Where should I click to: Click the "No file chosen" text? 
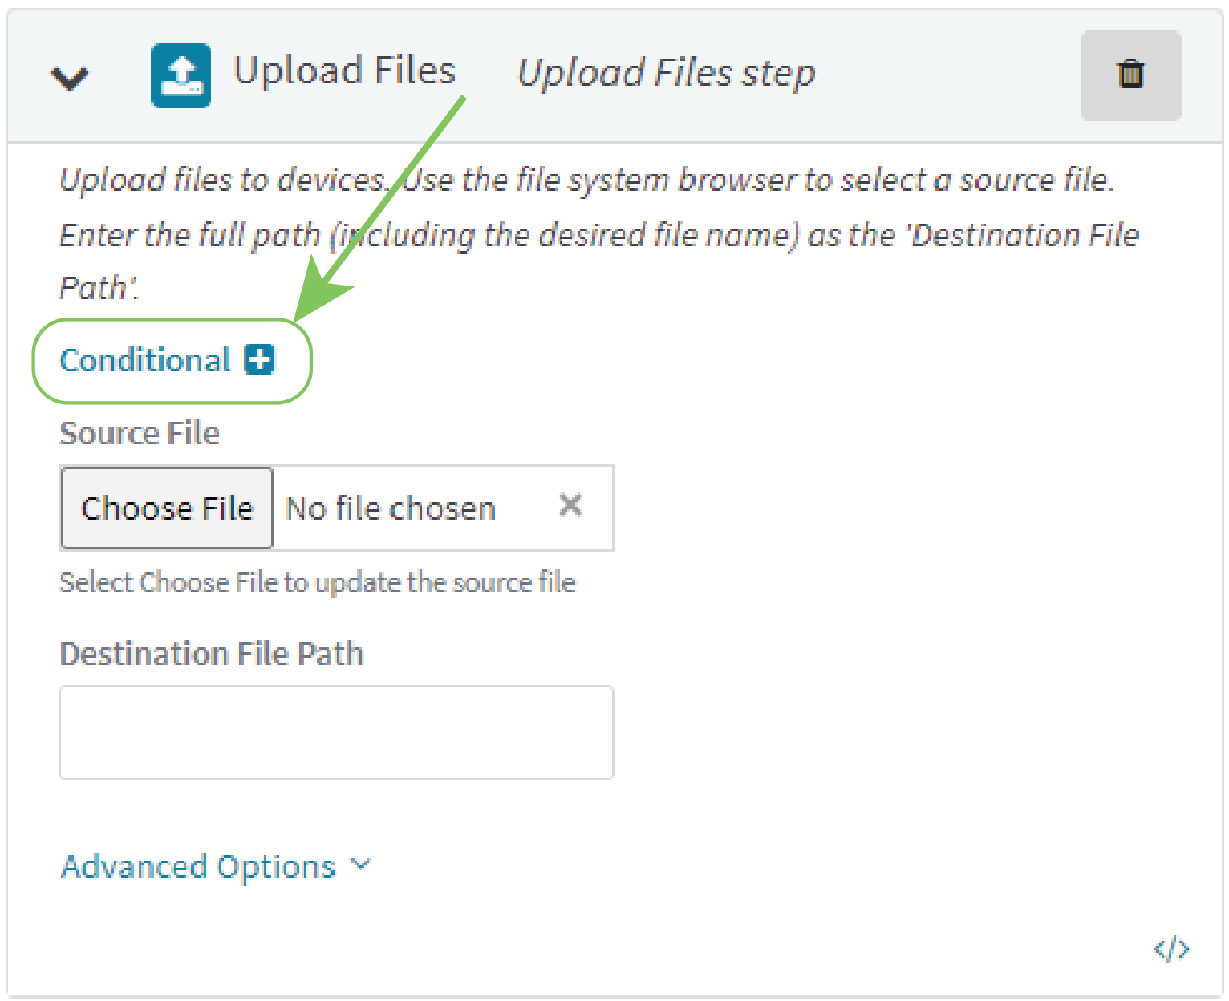pyautogui.click(x=391, y=509)
